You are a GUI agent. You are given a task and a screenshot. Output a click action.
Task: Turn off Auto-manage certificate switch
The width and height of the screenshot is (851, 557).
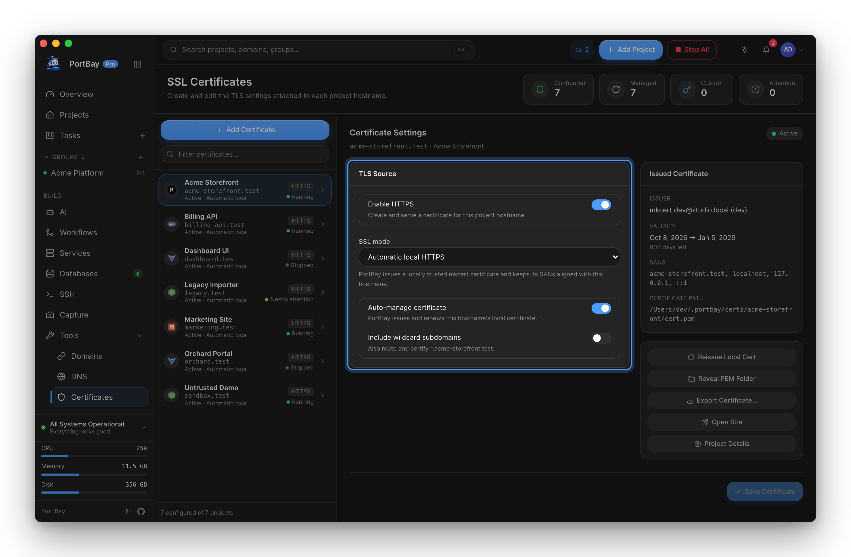[x=601, y=308]
